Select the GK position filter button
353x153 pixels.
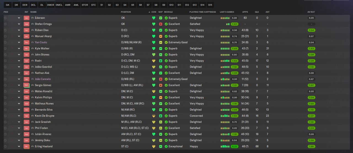(7, 5)
